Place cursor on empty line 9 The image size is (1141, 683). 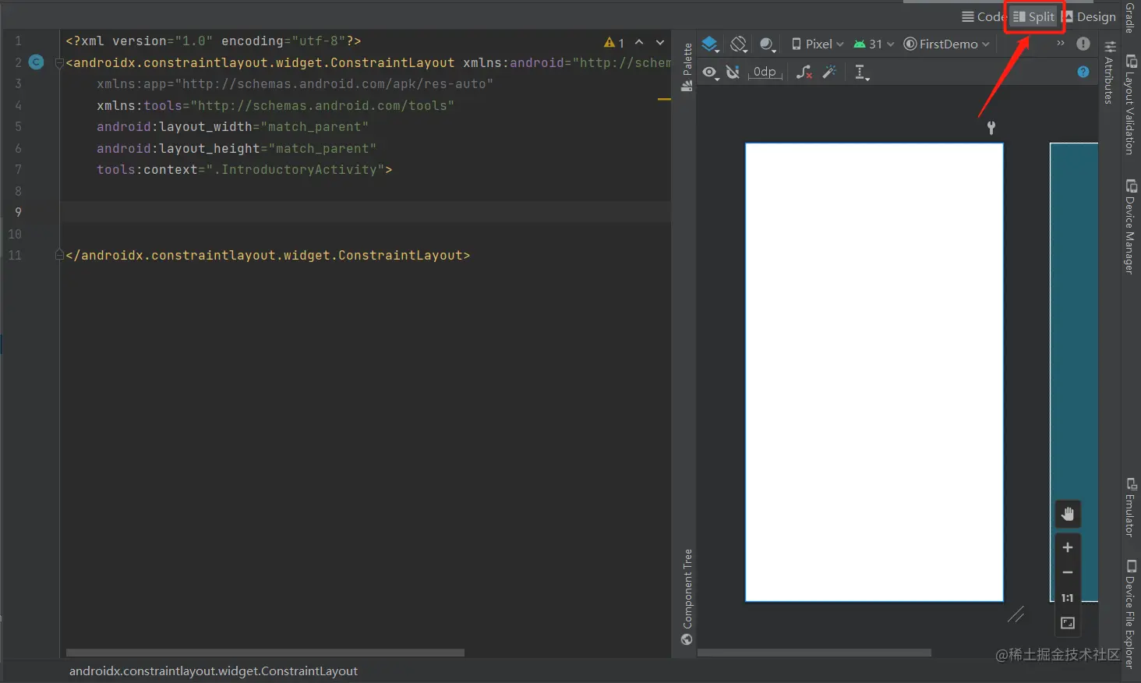click(365, 212)
